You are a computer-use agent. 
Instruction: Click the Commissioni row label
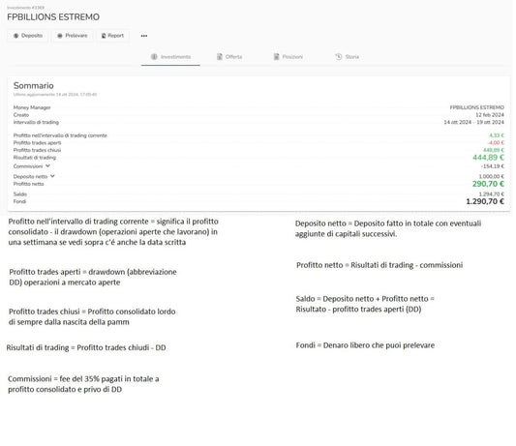pos(28,166)
